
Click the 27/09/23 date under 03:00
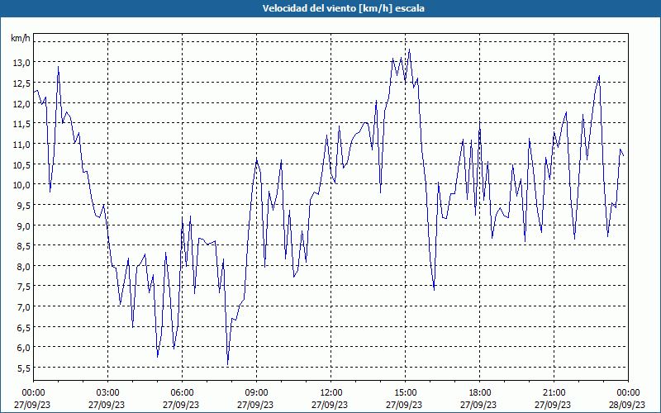click(107, 405)
